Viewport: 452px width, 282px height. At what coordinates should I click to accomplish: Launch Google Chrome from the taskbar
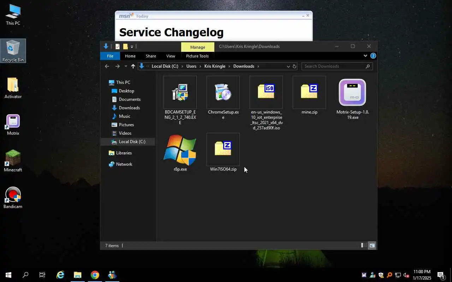(95, 275)
